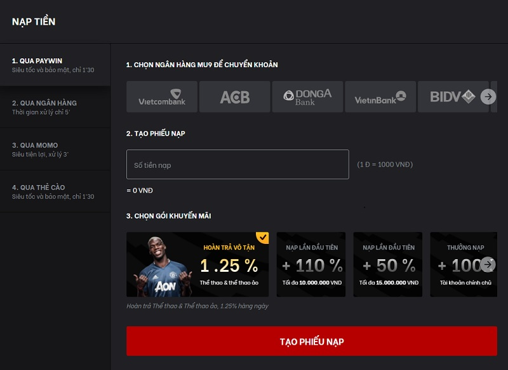Screen dimensions: 508x370
Task: Choose the ACB bank logo
Action: (x=235, y=97)
